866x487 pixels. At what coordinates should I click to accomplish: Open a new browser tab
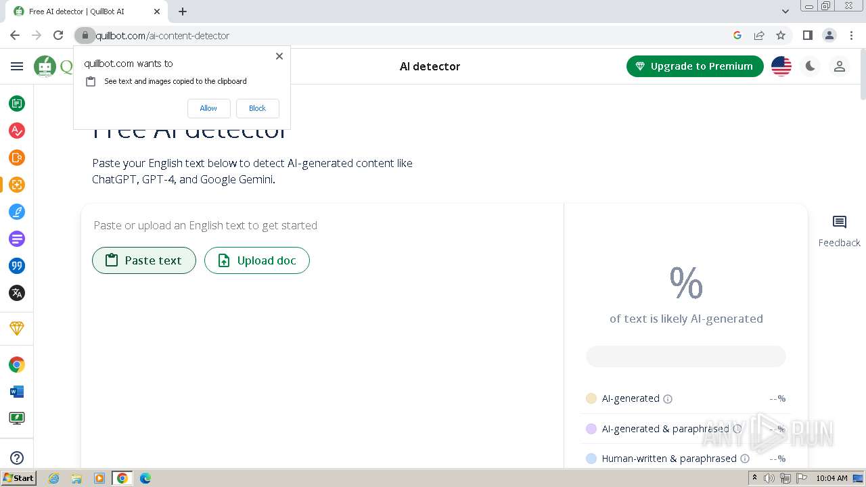tap(183, 11)
